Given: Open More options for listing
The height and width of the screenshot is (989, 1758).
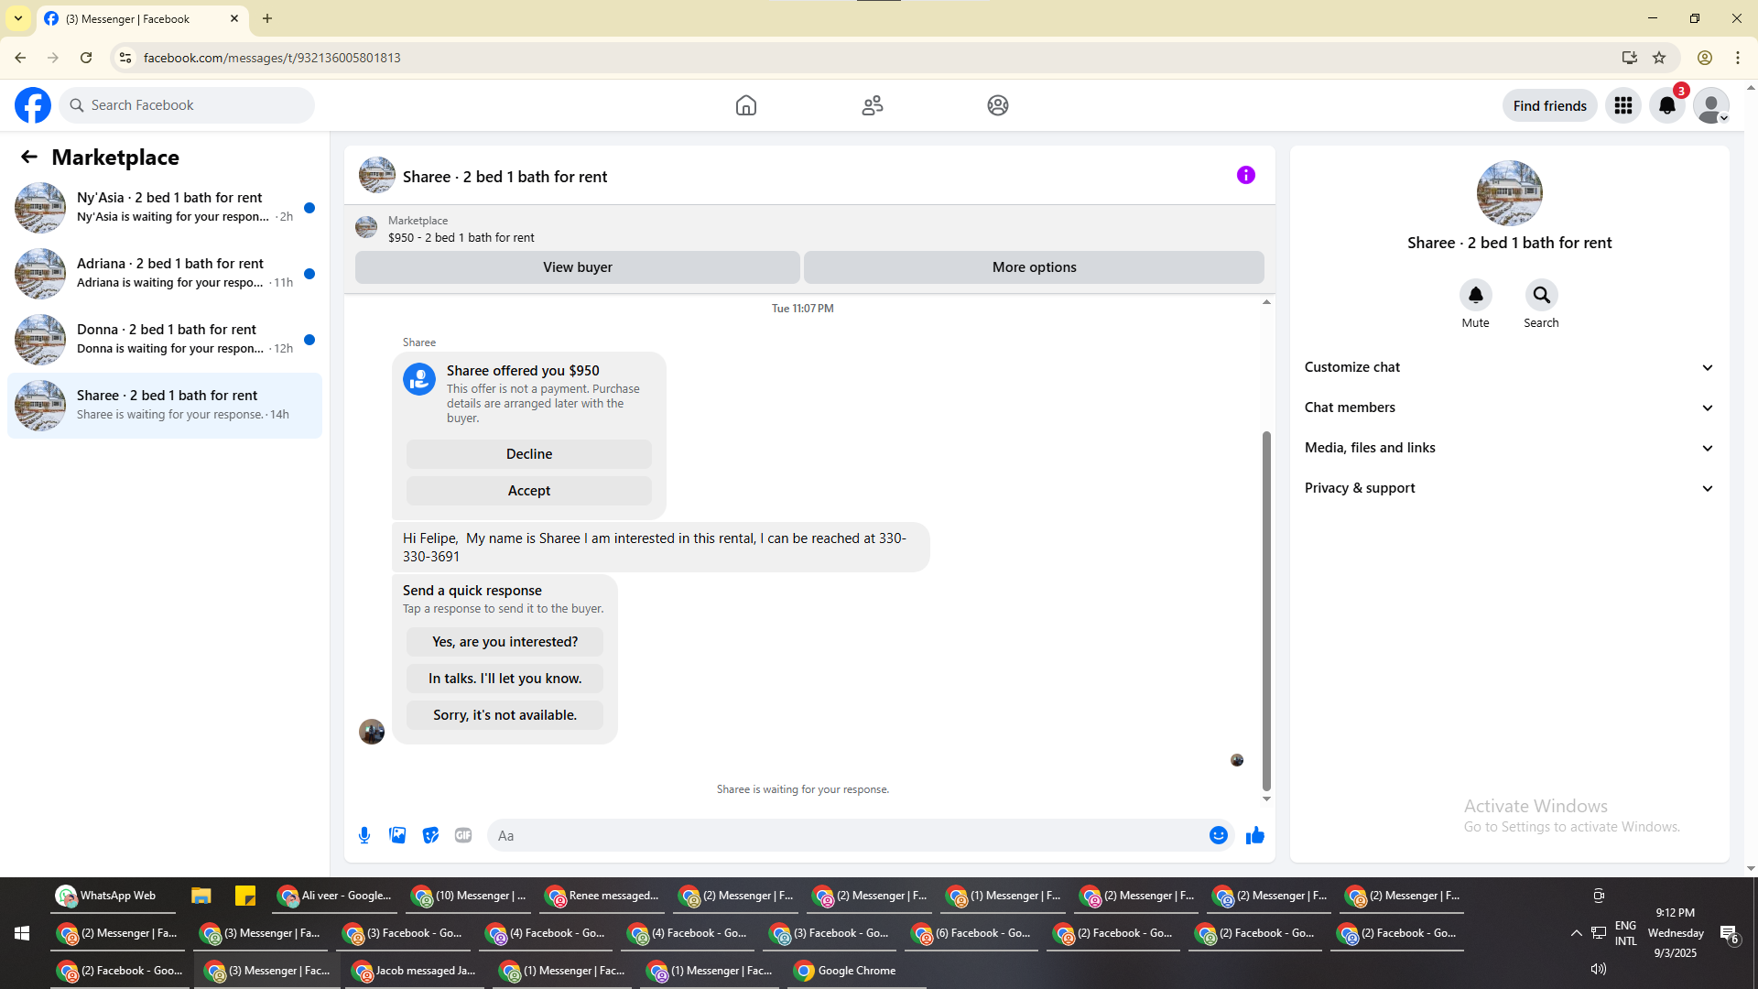Looking at the screenshot, I should (x=1035, y=267).
